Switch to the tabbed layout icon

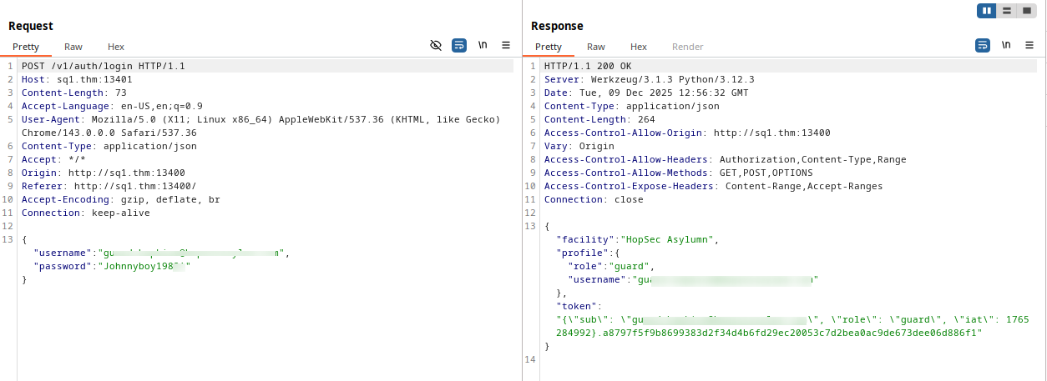pos(1026,11)
